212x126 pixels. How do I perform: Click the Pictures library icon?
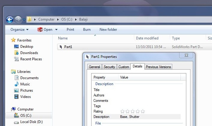click(x=16, y=90)
